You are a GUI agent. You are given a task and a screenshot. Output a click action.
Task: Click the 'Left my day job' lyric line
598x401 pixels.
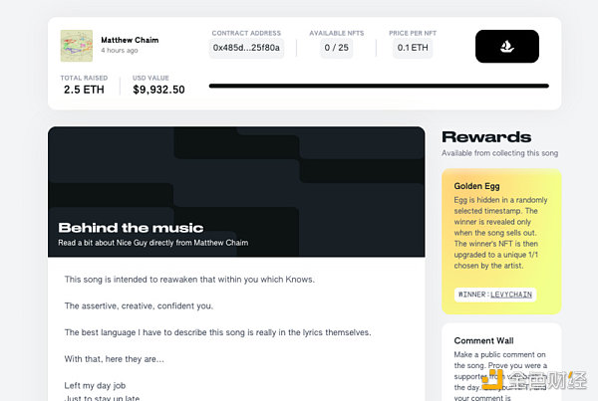(x=95, y=385)
